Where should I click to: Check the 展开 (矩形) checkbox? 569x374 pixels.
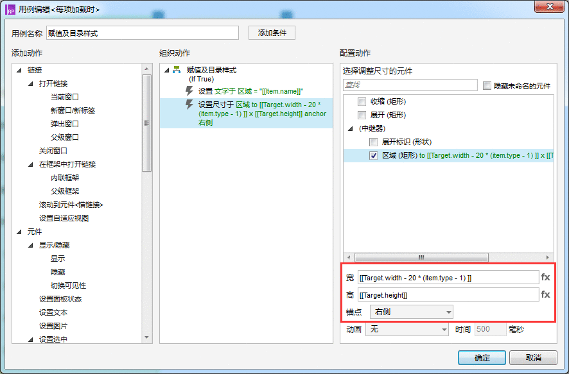point(362,115)
